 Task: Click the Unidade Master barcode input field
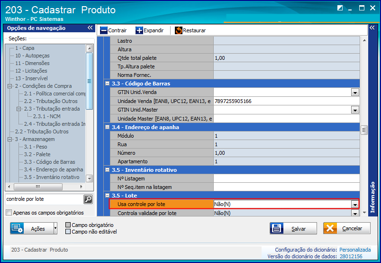pyautogui.click(x=287, y=119)
